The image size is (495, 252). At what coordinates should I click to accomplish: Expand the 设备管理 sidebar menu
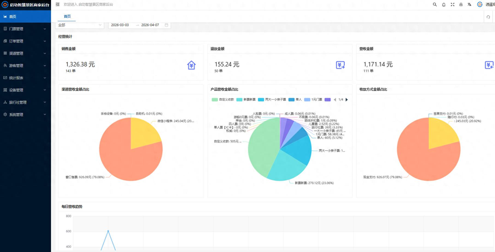[x=25, y=90]
